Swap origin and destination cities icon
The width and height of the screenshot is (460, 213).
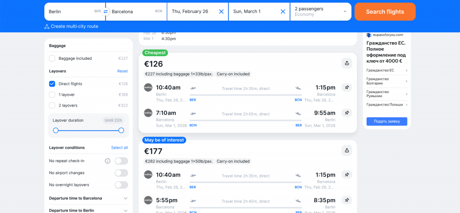106,12
